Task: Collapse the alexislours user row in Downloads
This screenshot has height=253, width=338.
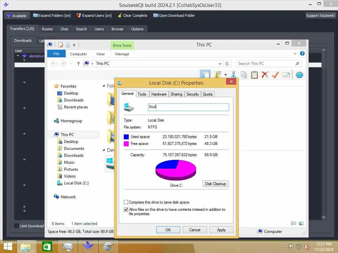Action: 18,56
